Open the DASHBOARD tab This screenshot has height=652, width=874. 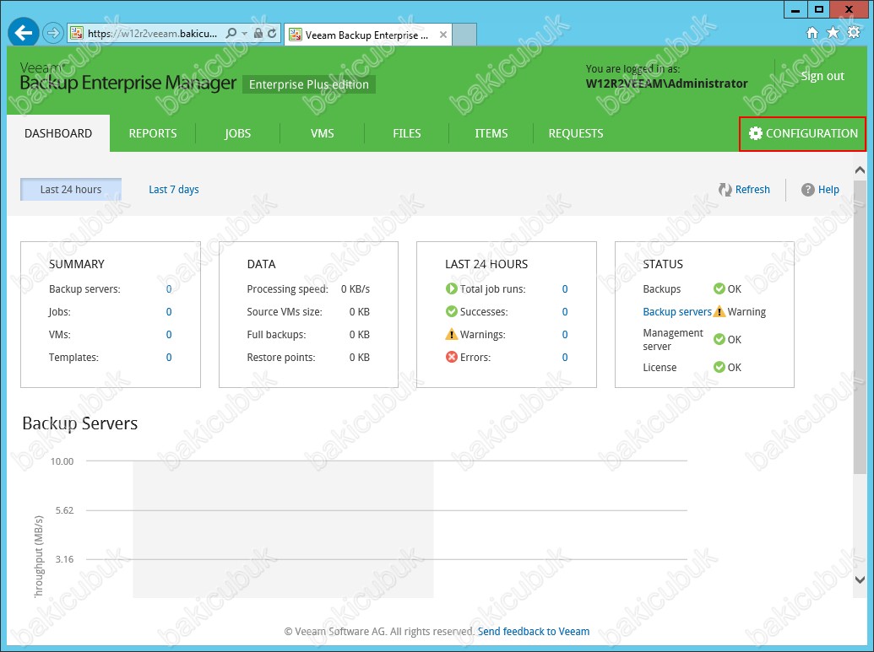click(58, 133)
